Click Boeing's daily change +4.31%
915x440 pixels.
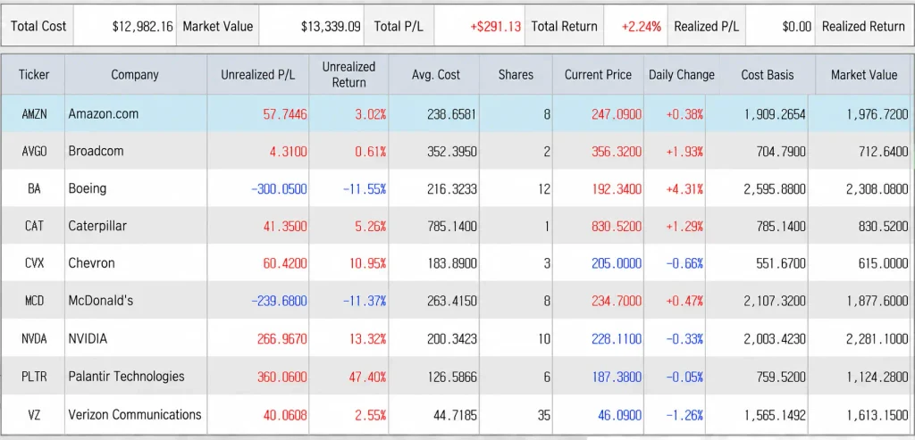684,189
